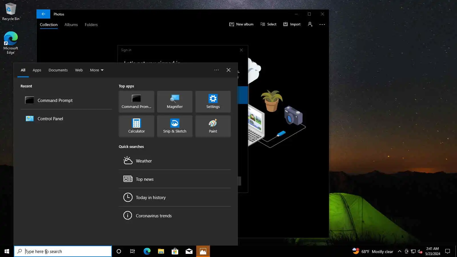Click New album in Photos
This screenshot has height=257, width=457.
tap(241, 24)
